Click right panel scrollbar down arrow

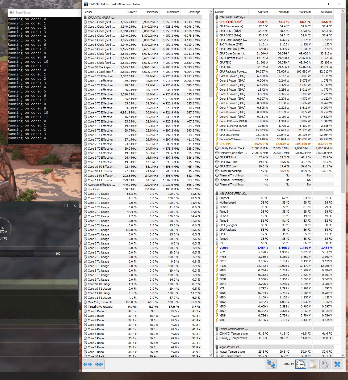(x=343, y=355)
